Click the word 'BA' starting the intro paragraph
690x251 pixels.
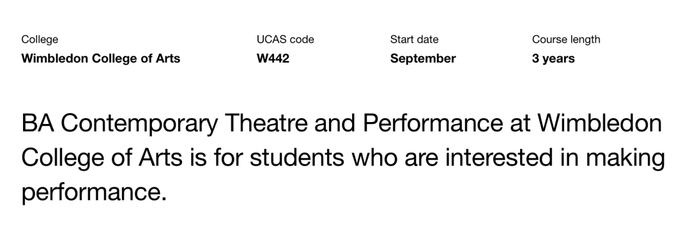38,123
